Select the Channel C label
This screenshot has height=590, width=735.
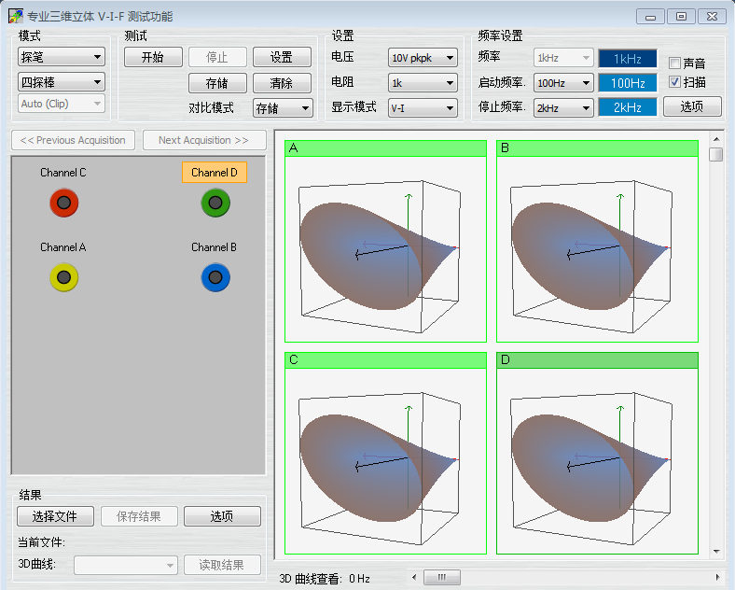point(63,173)
